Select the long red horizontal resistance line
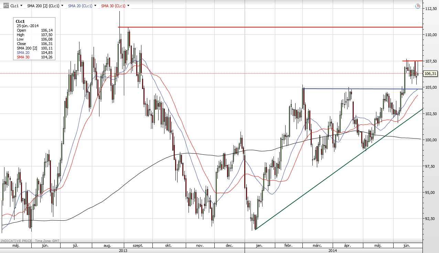The width and height of the screenshot is (439, 253). [x=270, y=27]
